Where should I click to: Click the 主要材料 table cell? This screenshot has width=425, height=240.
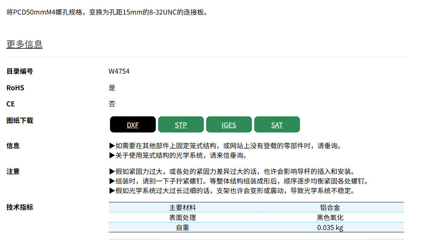point(183,208)
